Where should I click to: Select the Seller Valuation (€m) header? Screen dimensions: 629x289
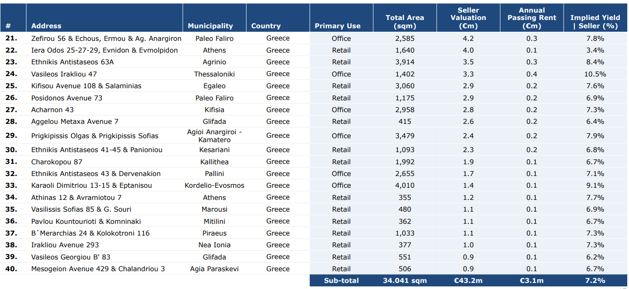point(468,18)
